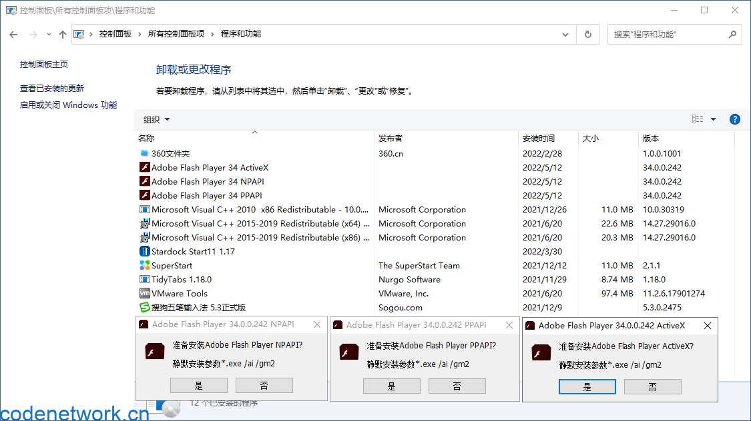Open 启用或关闭 Windows 功能 link

pos(68,105)
